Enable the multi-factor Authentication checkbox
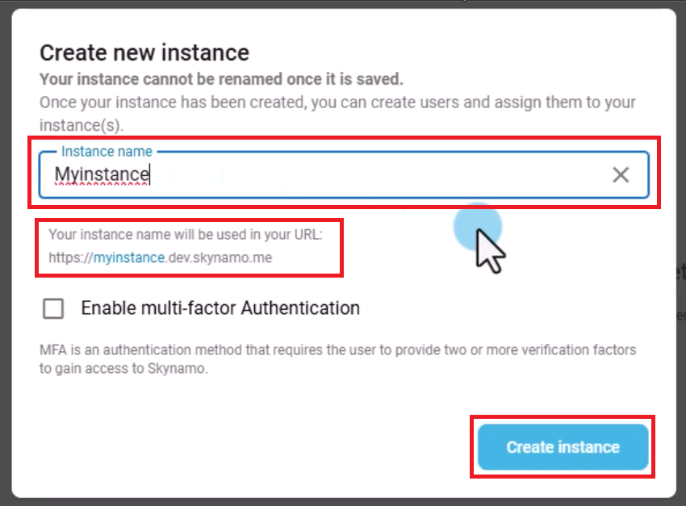This screenshot has height=506, width=686. click(x=54, y=308)
